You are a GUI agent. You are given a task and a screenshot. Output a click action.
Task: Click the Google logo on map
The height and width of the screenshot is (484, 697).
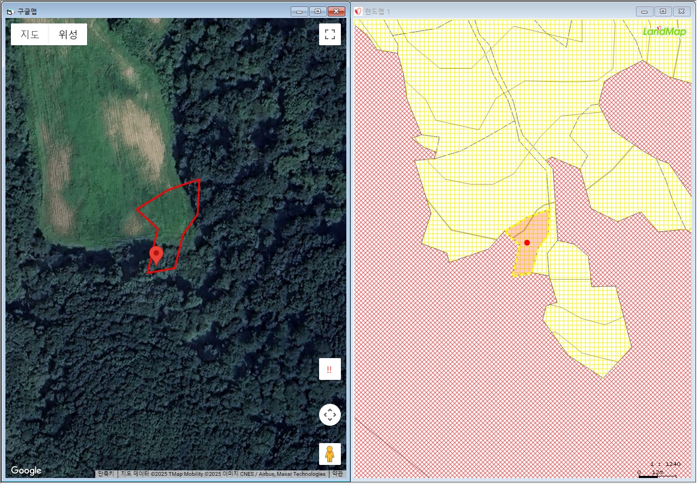click(x=26, y=470)
